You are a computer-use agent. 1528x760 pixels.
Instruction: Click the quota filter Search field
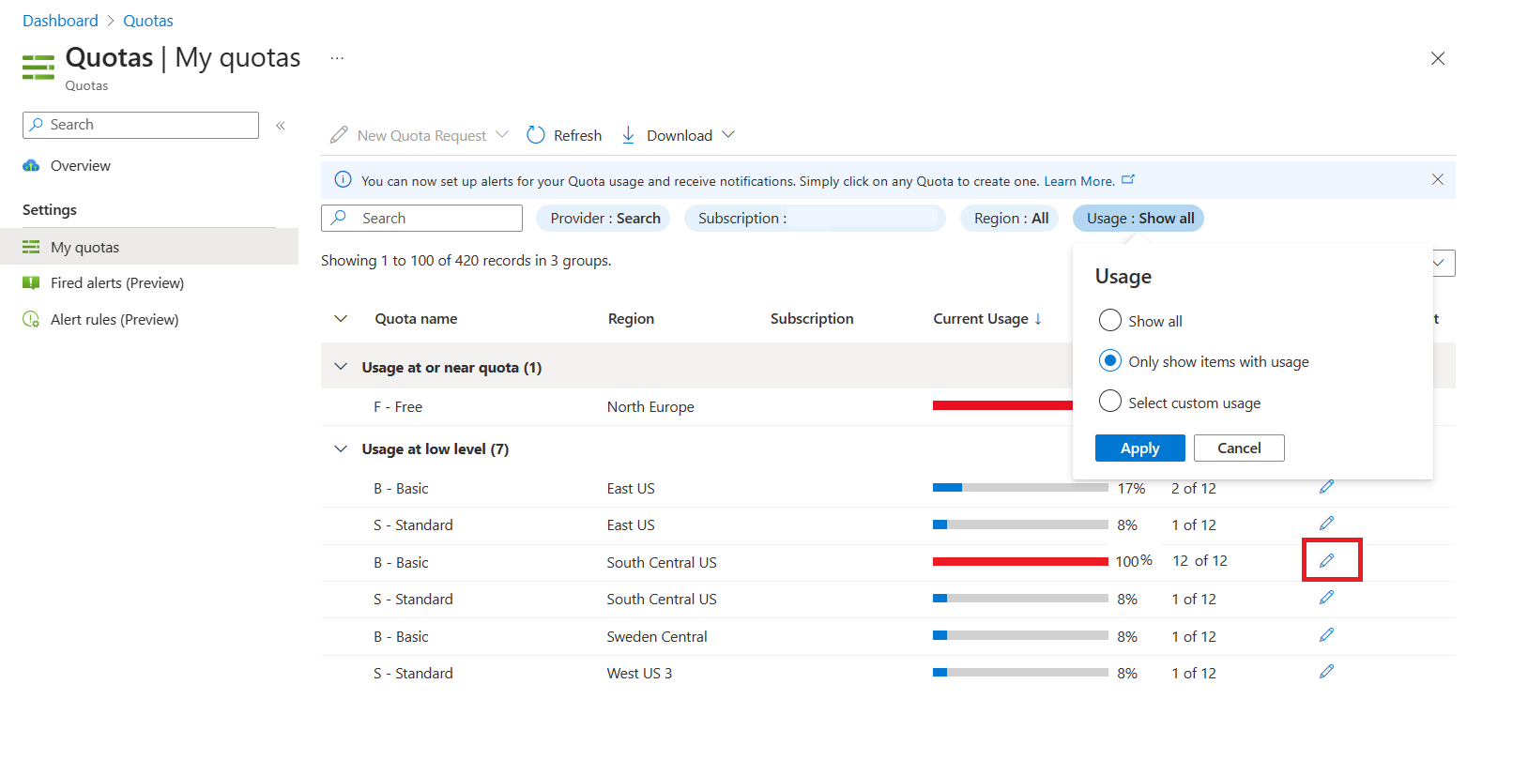pos(421,218)
